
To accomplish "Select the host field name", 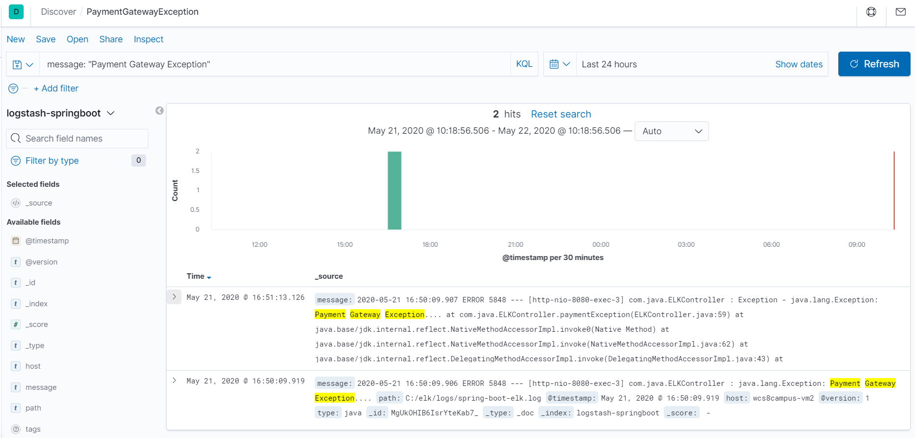I will (x=33, y=366).
